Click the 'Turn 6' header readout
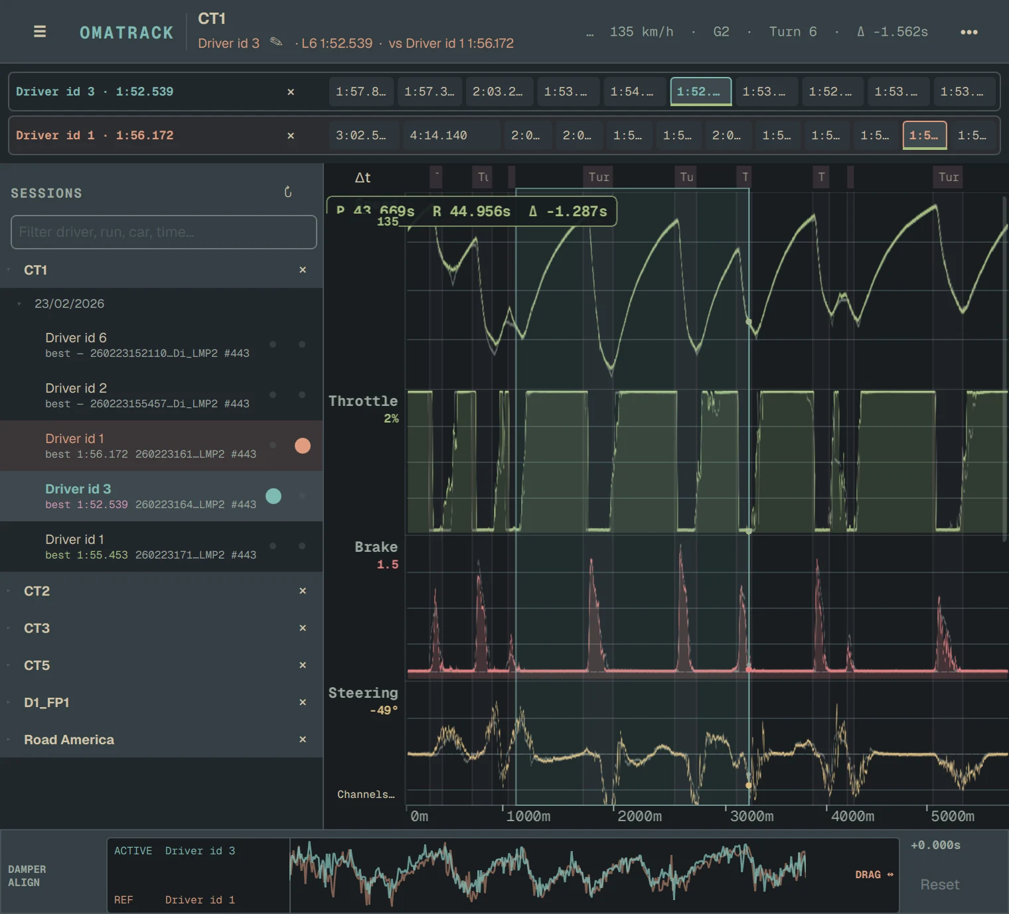This screenshot has width=1009, height=914. [793, 32]
